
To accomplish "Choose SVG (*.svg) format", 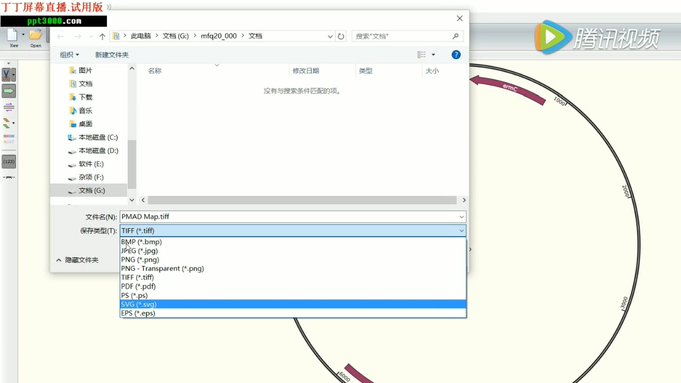I will pos(293,304).
